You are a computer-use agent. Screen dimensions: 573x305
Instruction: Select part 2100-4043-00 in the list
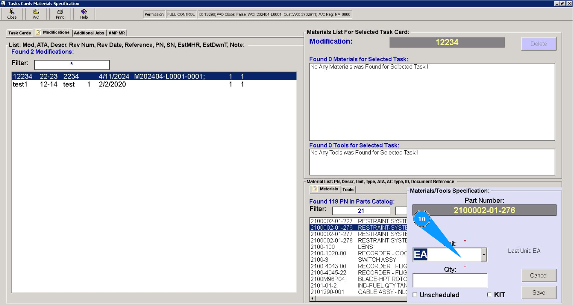358,266
